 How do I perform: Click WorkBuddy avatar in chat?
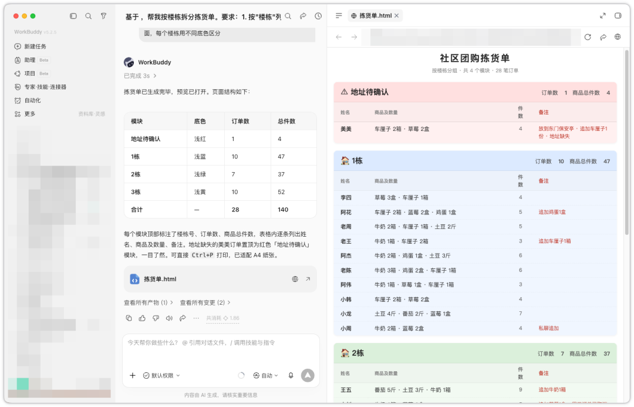pos(129,62)
